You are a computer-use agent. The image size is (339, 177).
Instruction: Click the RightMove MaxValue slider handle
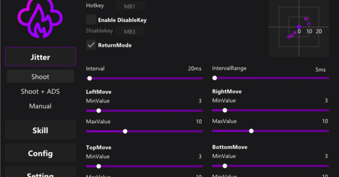(x=251, y=131)
